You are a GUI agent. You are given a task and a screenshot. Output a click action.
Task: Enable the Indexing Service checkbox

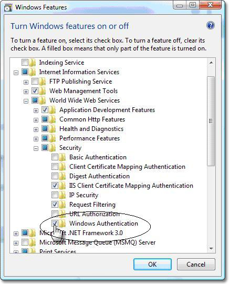pyautogui.click(x=25, y=63)
